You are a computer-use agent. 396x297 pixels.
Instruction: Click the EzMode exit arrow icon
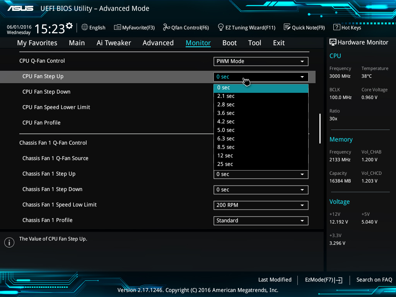(x=338, y=280)
